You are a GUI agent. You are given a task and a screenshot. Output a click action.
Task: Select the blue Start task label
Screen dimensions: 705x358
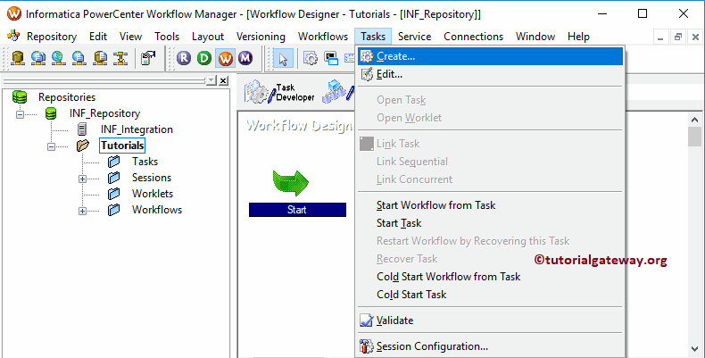[x=297, y=210]
